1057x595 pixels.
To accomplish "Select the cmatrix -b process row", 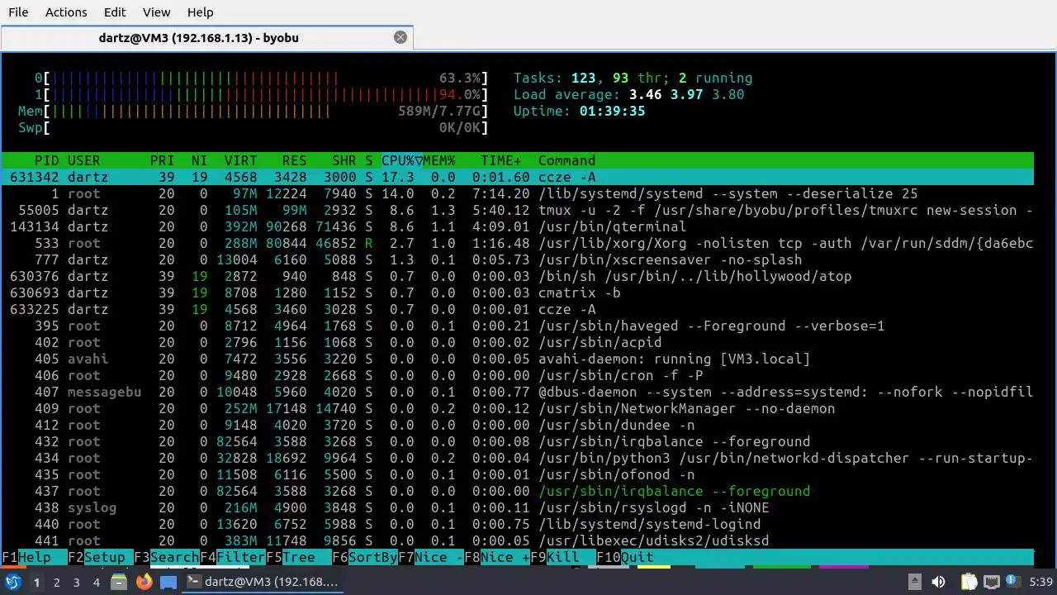I will [518, 293].
